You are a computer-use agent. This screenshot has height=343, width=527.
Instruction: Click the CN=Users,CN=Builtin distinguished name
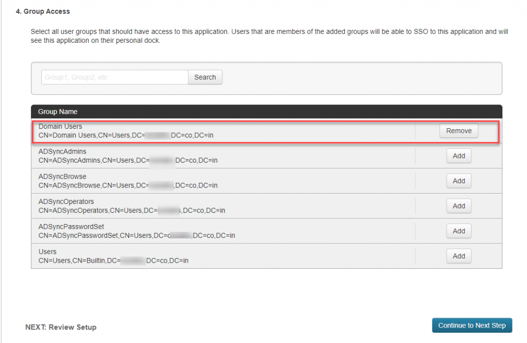(113, 261)
